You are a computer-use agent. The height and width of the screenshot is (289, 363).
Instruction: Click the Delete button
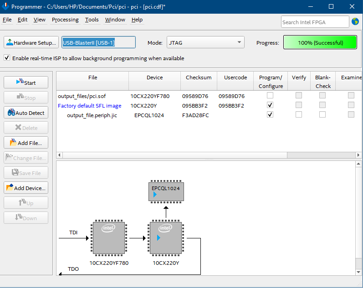click(26, 128)
